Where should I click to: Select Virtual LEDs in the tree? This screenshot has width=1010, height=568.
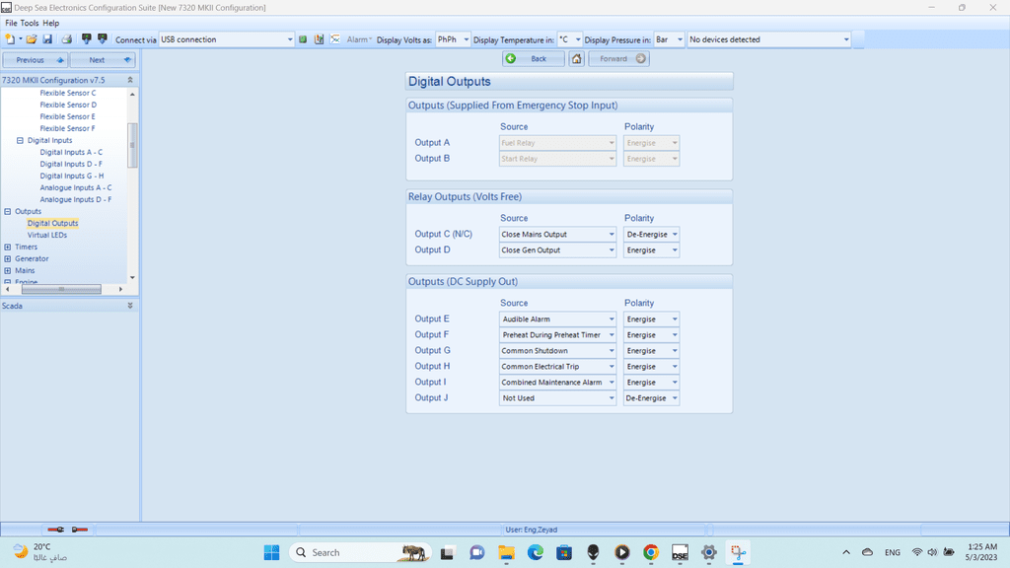(47, 235)
